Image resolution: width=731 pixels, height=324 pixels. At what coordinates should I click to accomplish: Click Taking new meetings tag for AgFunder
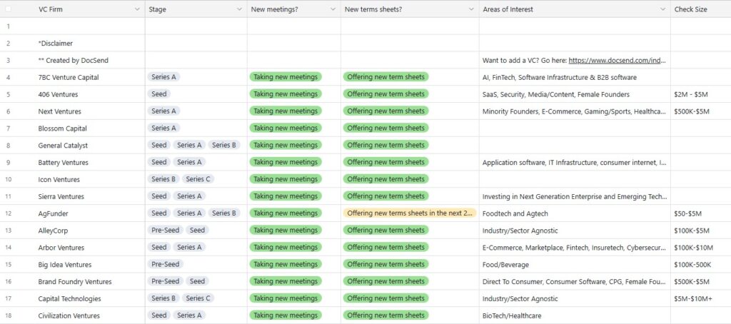tap(286, 213)
